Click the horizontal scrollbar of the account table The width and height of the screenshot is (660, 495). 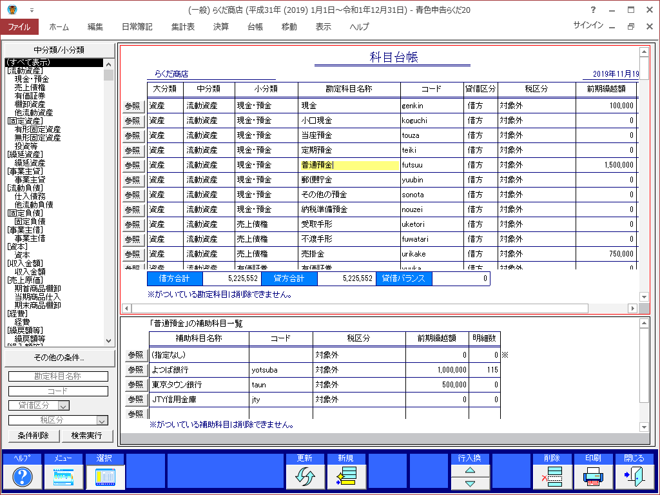click(354, 309)
